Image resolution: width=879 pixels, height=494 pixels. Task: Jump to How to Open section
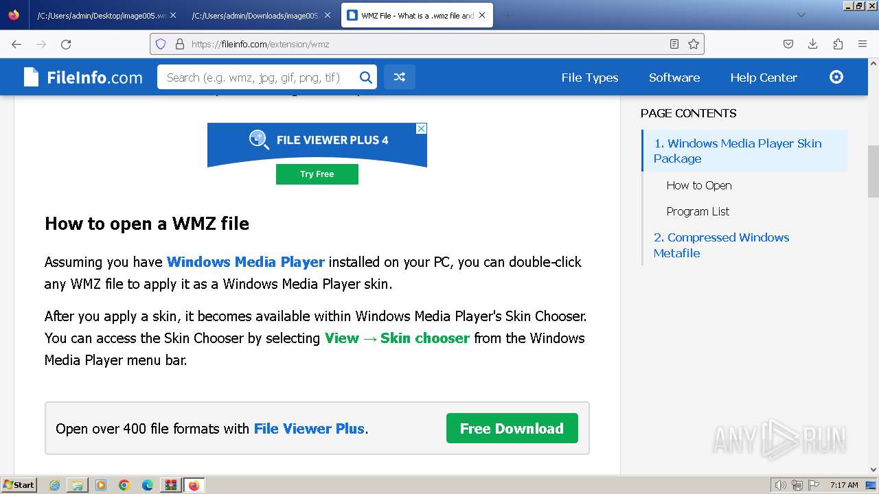tap(699, 185)
